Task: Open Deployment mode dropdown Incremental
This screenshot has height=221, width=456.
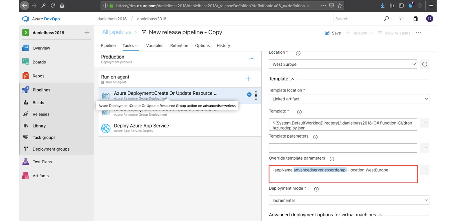Action: pos(349,200)
